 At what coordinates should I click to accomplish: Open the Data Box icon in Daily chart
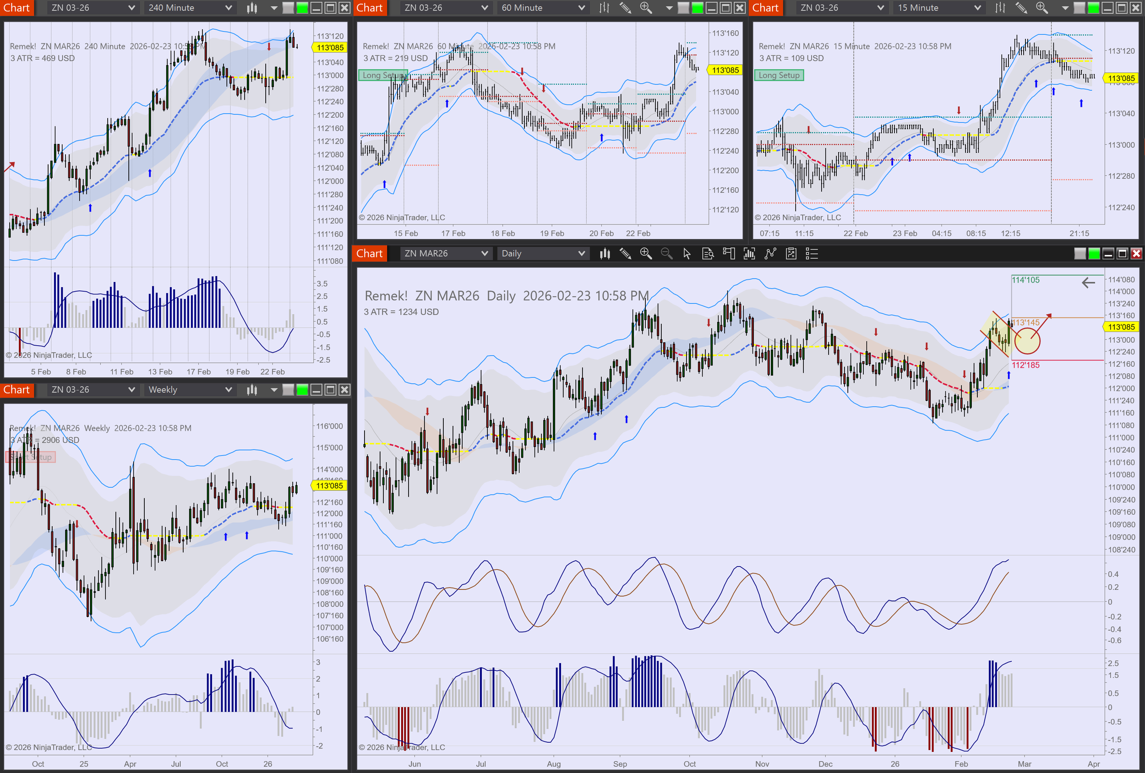coord(708,254)
